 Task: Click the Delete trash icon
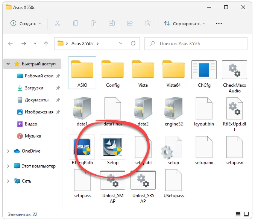148,24
